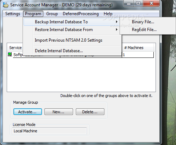Click the Service Account Manager title icon
This screenshot has height=145, width=176.
pos(5,5)
